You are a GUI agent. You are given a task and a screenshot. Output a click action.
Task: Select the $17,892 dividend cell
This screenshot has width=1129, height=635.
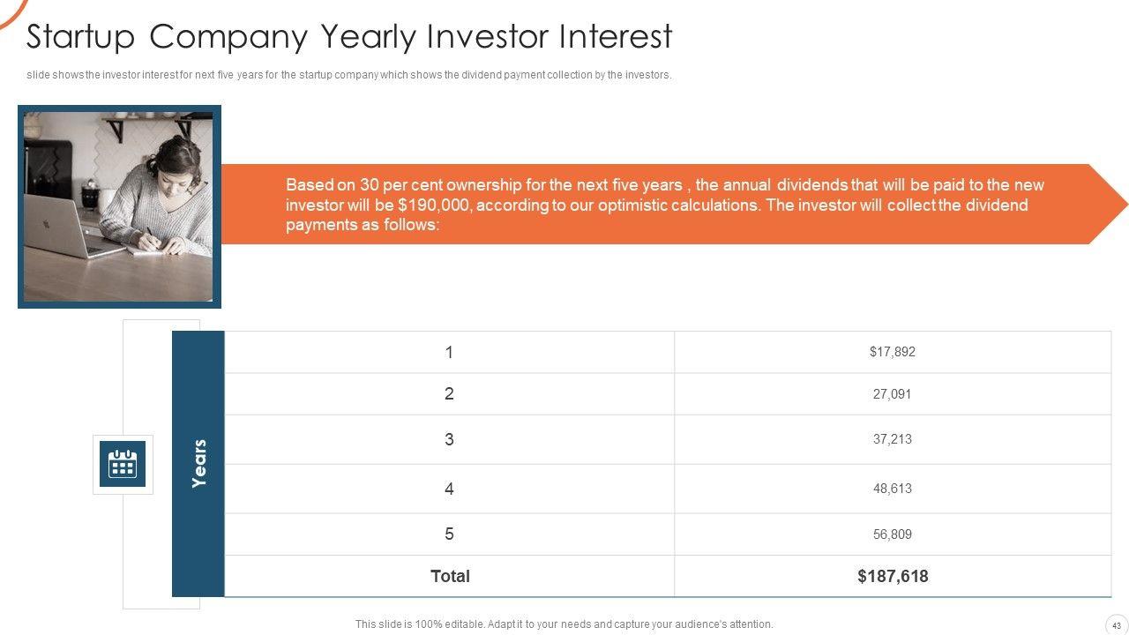892,352
